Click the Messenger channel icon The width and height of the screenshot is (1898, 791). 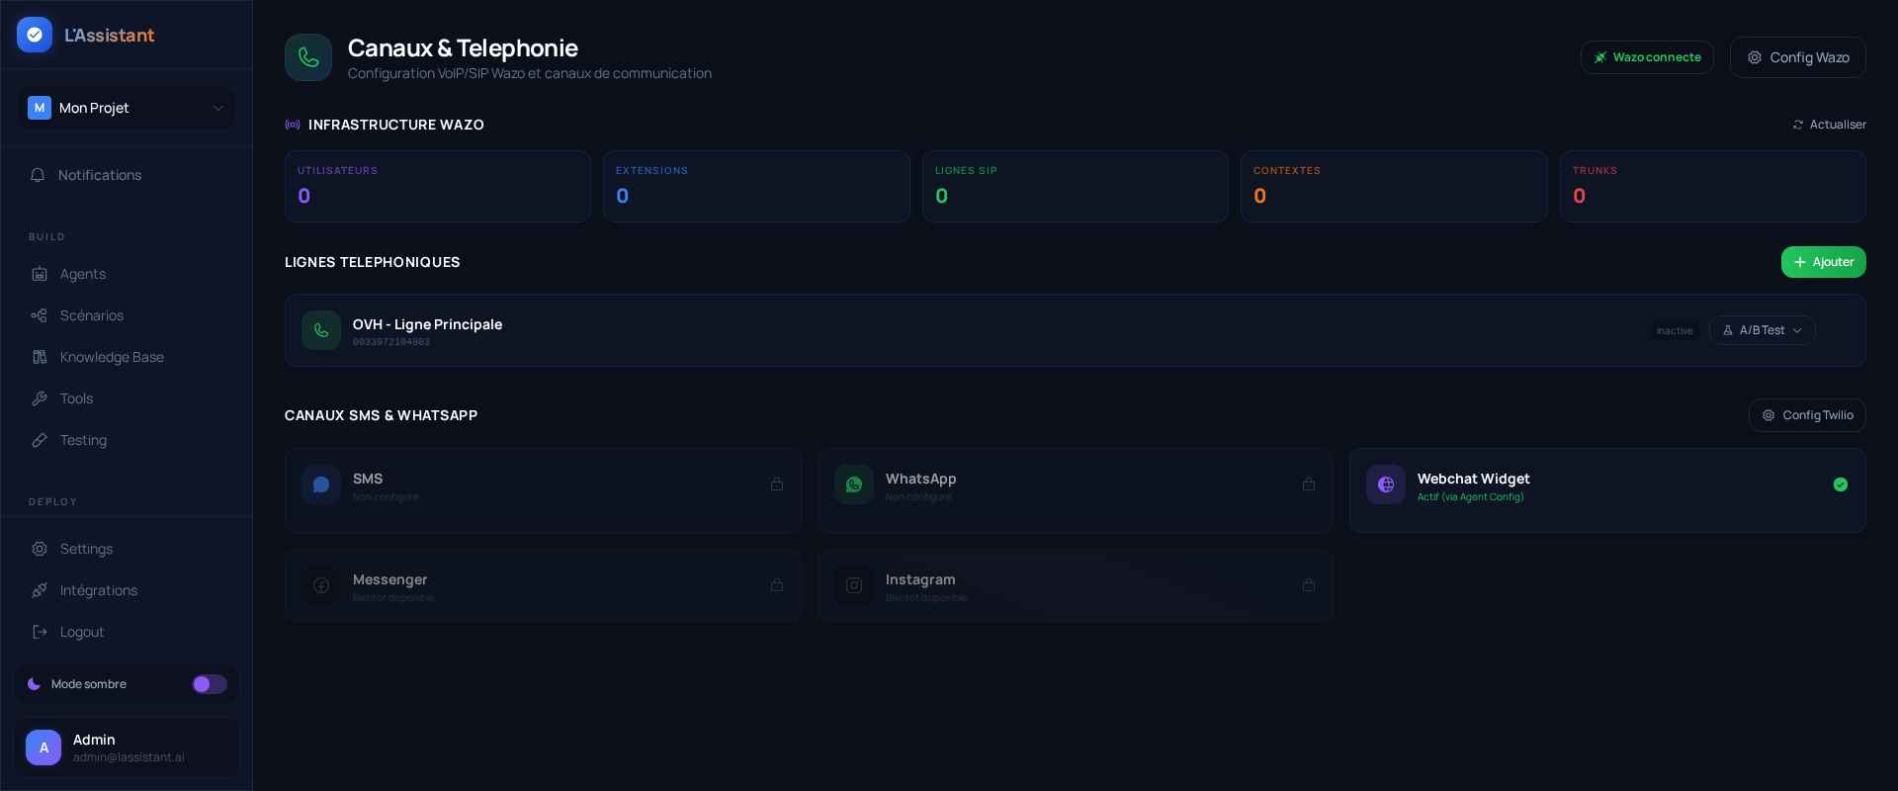coord(321,585)
